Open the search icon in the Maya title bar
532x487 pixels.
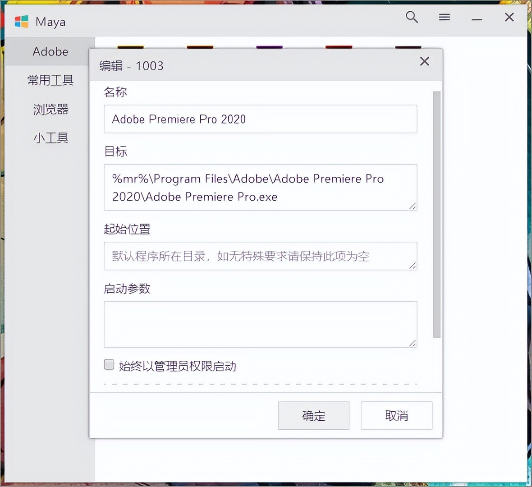click(412, 17)
